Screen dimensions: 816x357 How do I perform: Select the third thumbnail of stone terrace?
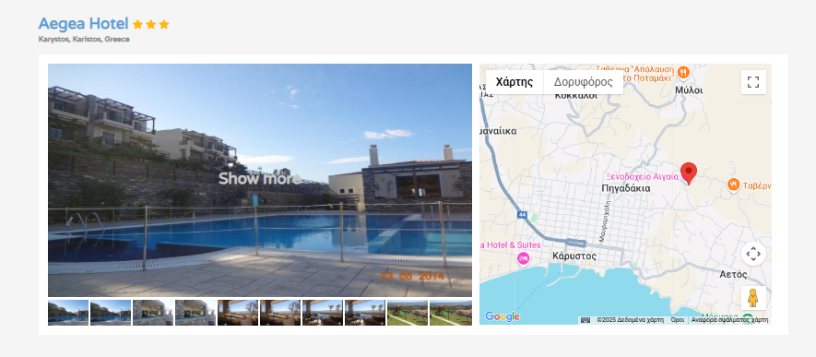pos(153,313)
